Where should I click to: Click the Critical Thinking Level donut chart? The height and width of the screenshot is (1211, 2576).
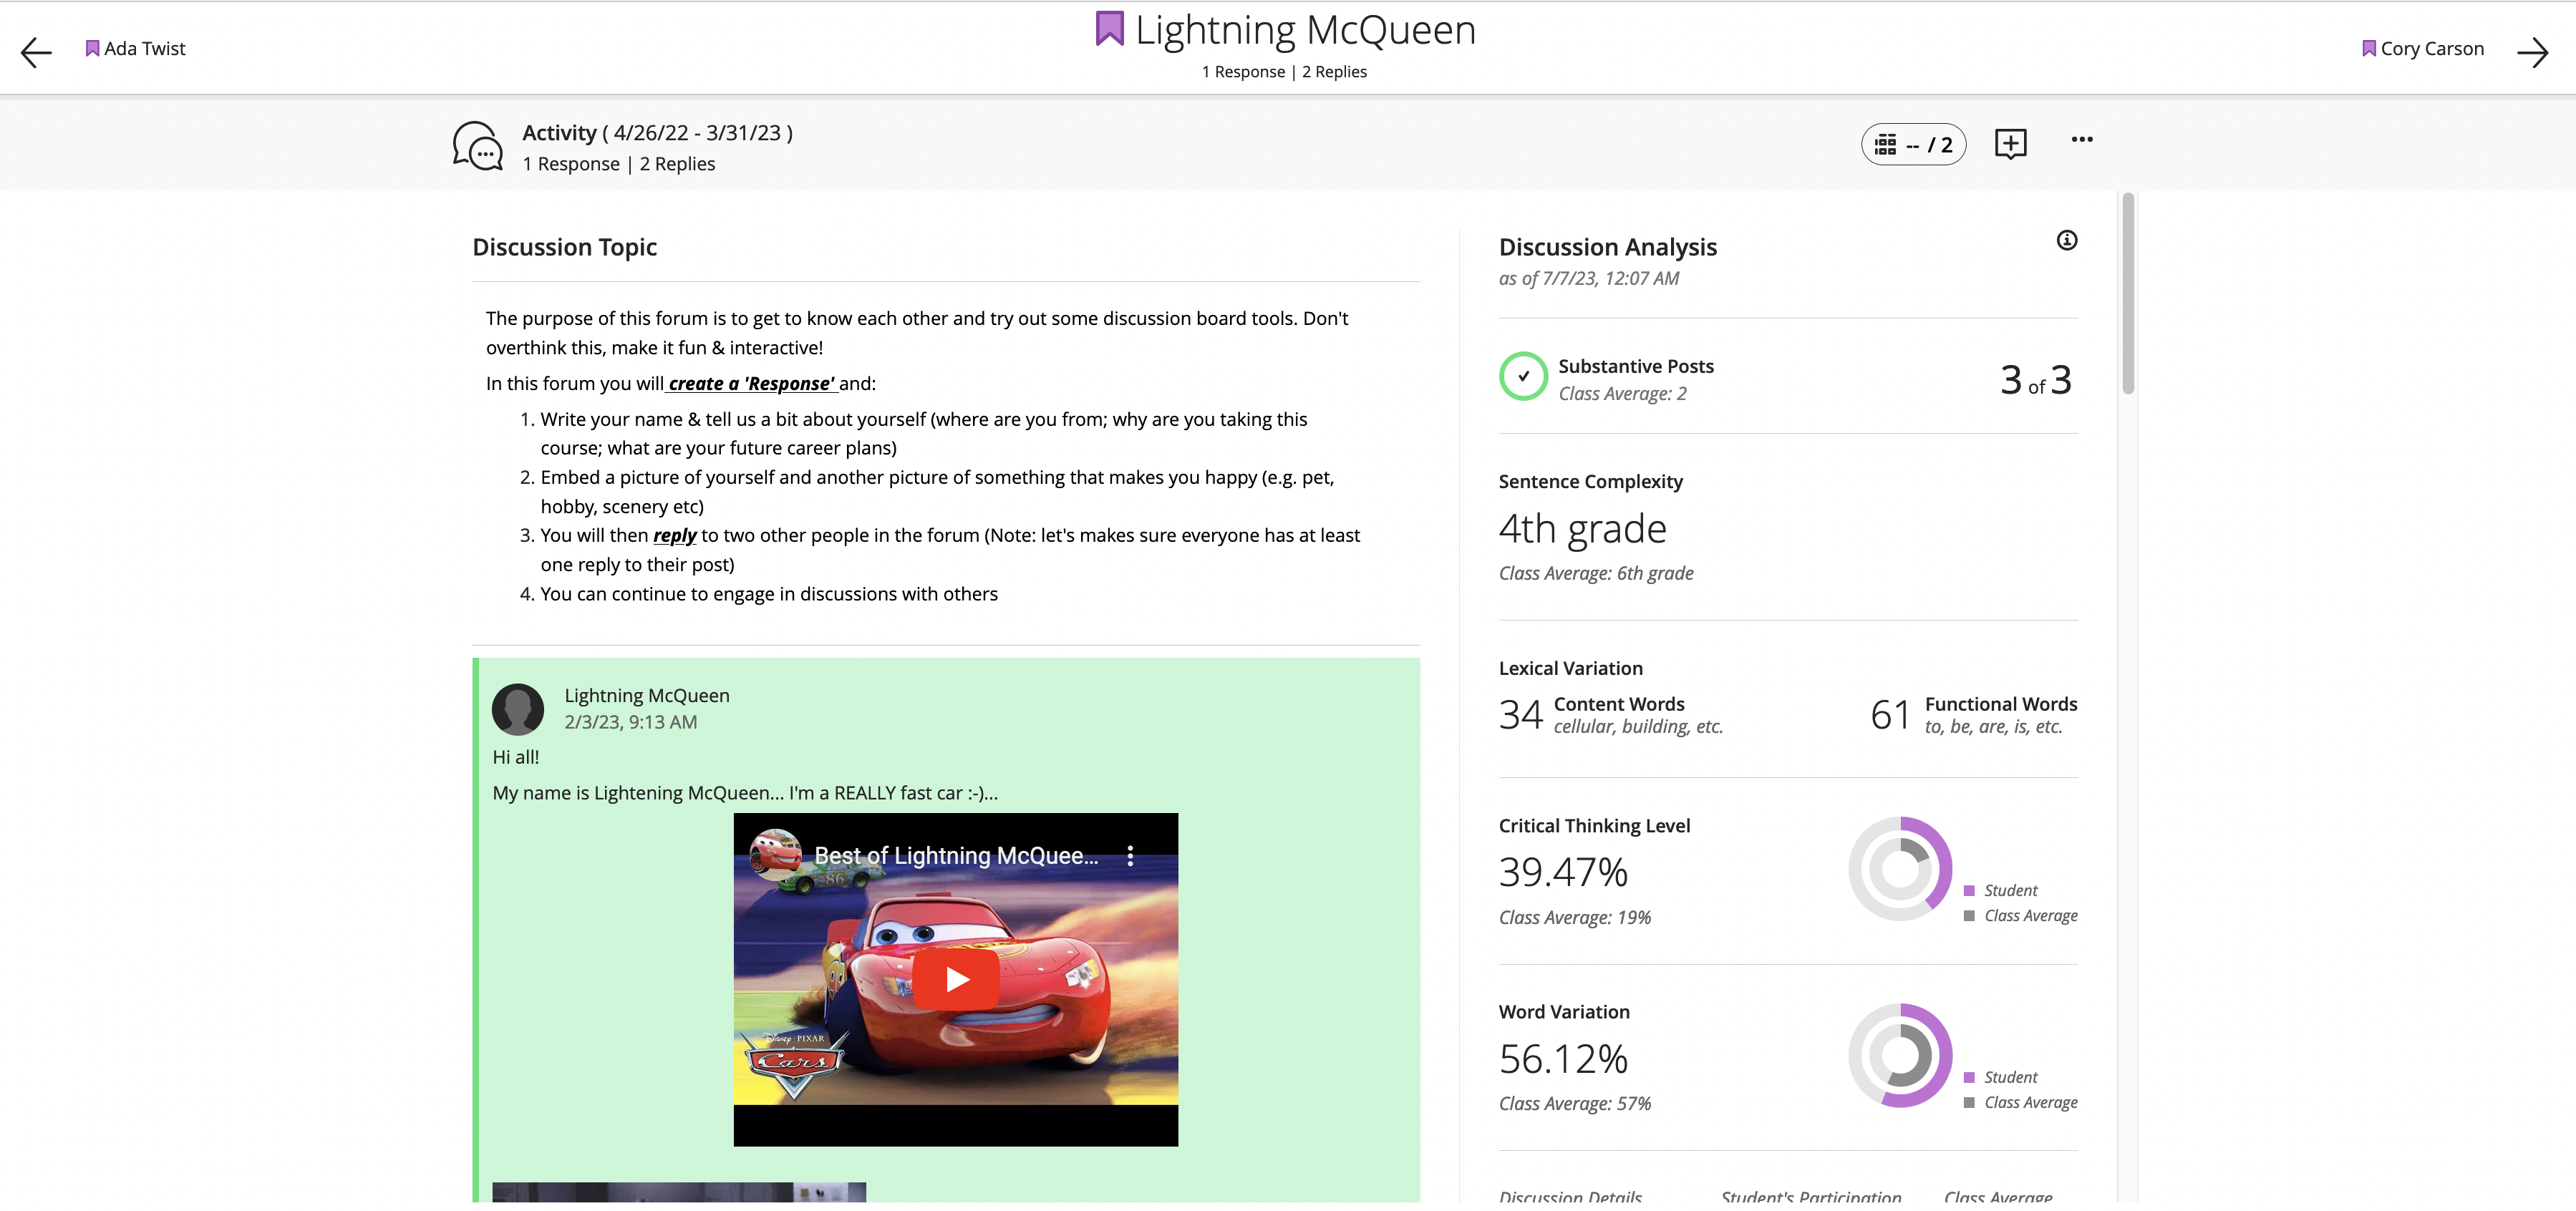point(1899,869)
